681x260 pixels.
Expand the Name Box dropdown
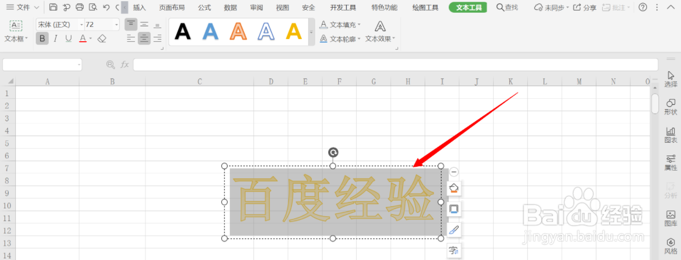coord(79,65)
